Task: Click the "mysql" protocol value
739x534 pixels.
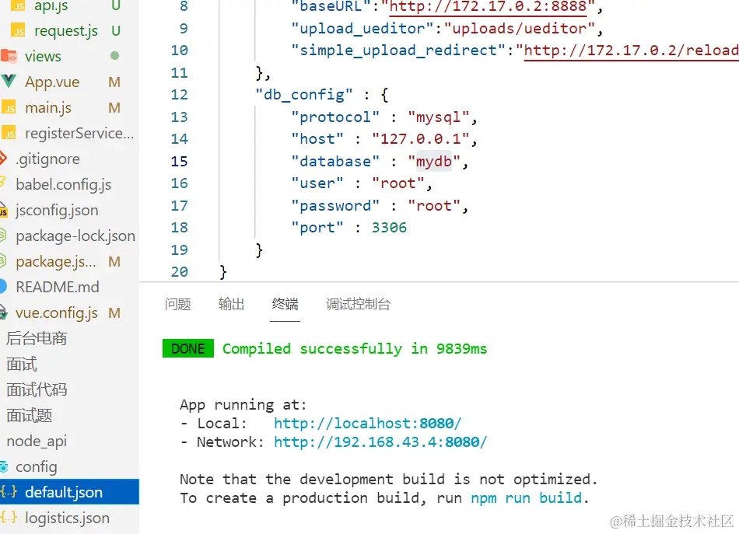Action: tap(438, 117)
